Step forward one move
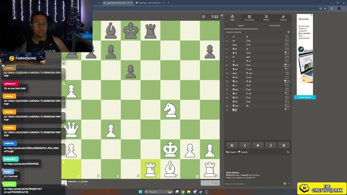Screen dimensions: 347x195 271,145
